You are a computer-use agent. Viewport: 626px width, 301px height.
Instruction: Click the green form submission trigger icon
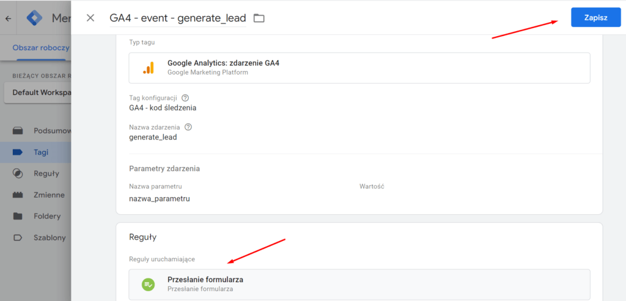pyautogui.click(x=148, y=284)
